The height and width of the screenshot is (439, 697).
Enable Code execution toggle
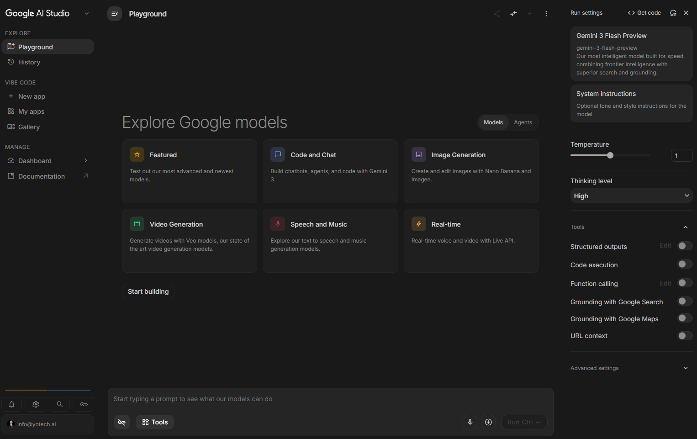(x=685, y=264)
